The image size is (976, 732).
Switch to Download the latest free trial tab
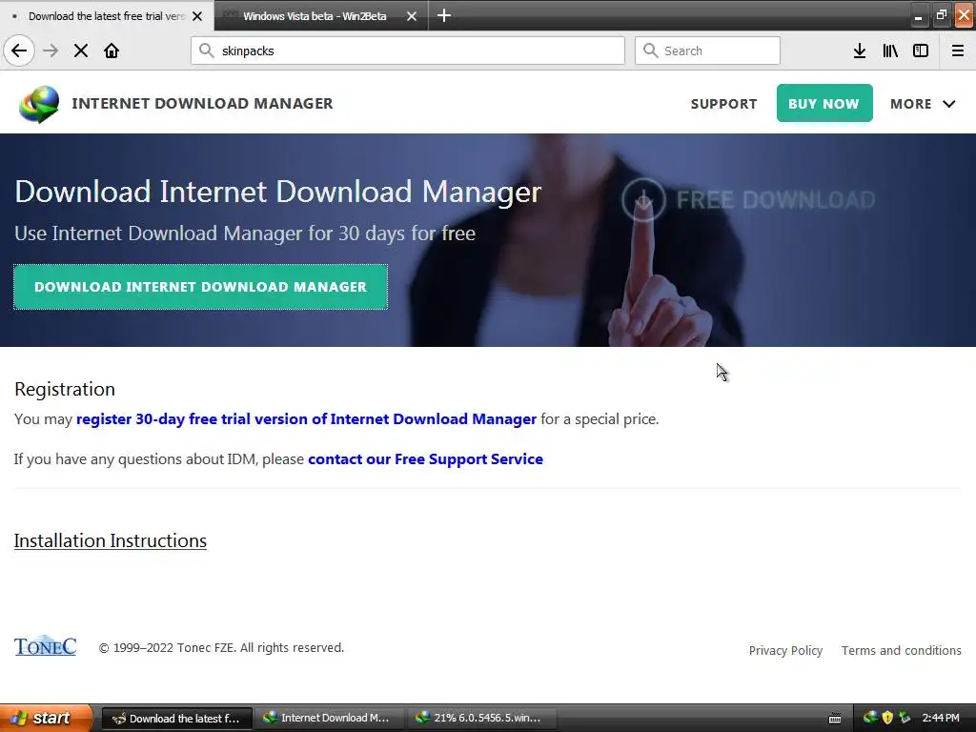pyautogui.click(x=107, y=16)
